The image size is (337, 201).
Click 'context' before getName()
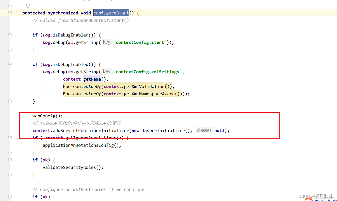72,79
